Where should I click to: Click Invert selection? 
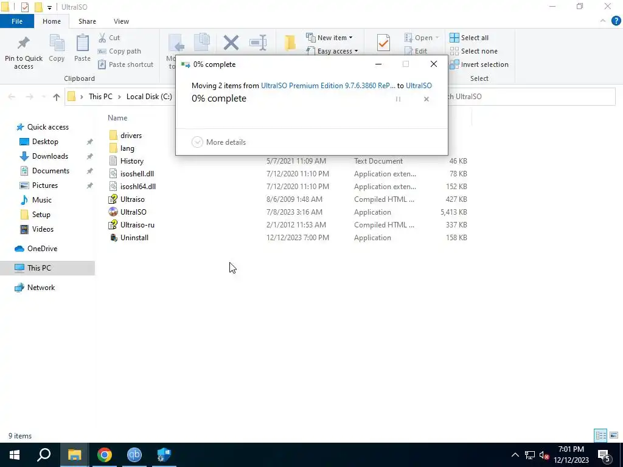[479, 64]
